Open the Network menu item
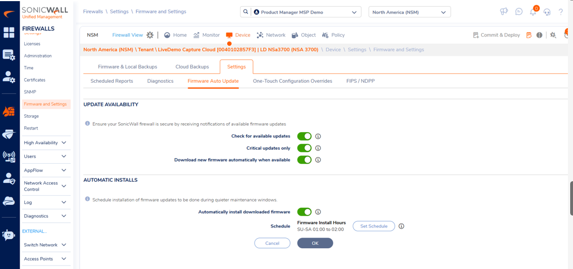This screenshot has height=269, width=573. tap(271, 35)
